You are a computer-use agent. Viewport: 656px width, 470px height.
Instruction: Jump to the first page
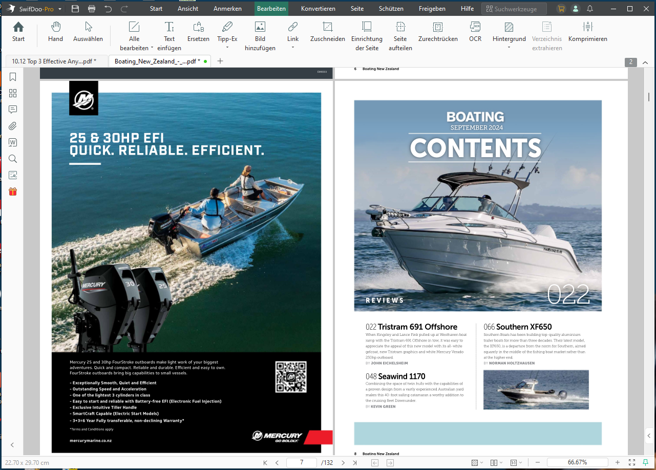[x=265, y=462]
